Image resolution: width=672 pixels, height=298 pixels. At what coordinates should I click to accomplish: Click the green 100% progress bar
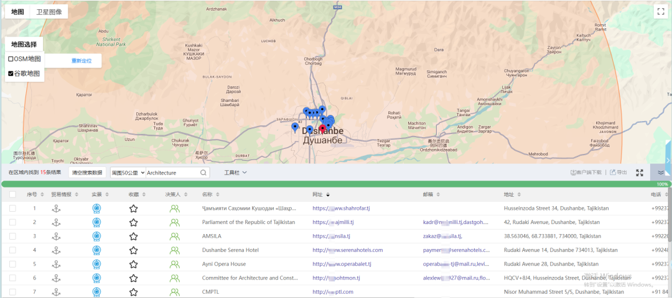coord(335,184)
